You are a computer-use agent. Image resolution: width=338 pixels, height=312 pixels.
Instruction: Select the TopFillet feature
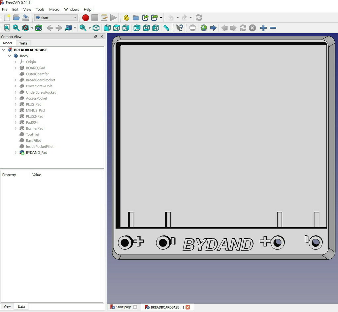coord(33,134)
